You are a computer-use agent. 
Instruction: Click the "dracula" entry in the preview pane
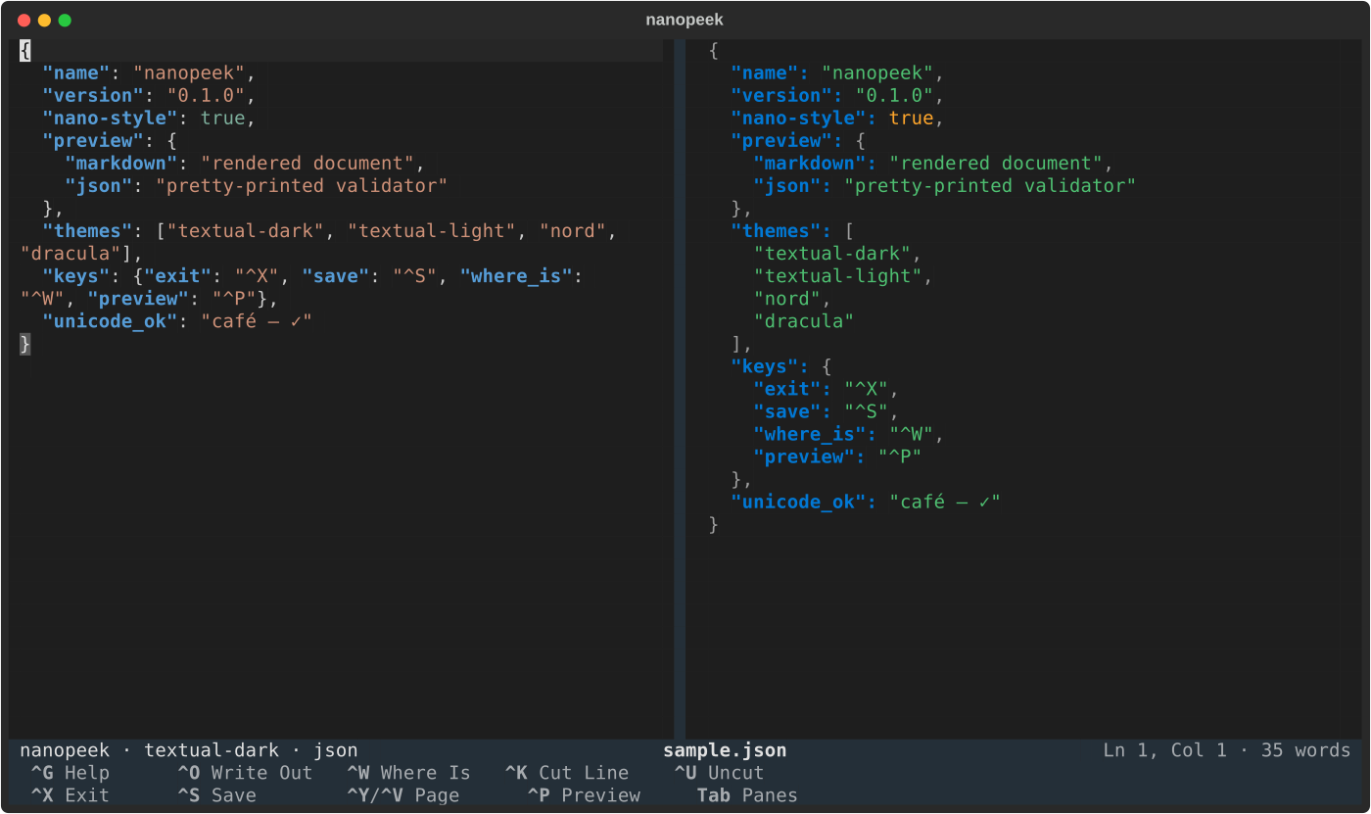pyautogui.click(x=804, y=321)
